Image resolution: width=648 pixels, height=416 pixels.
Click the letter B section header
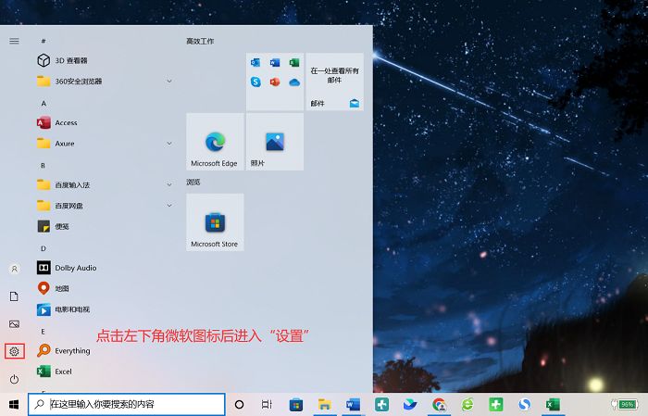[43, 166]
